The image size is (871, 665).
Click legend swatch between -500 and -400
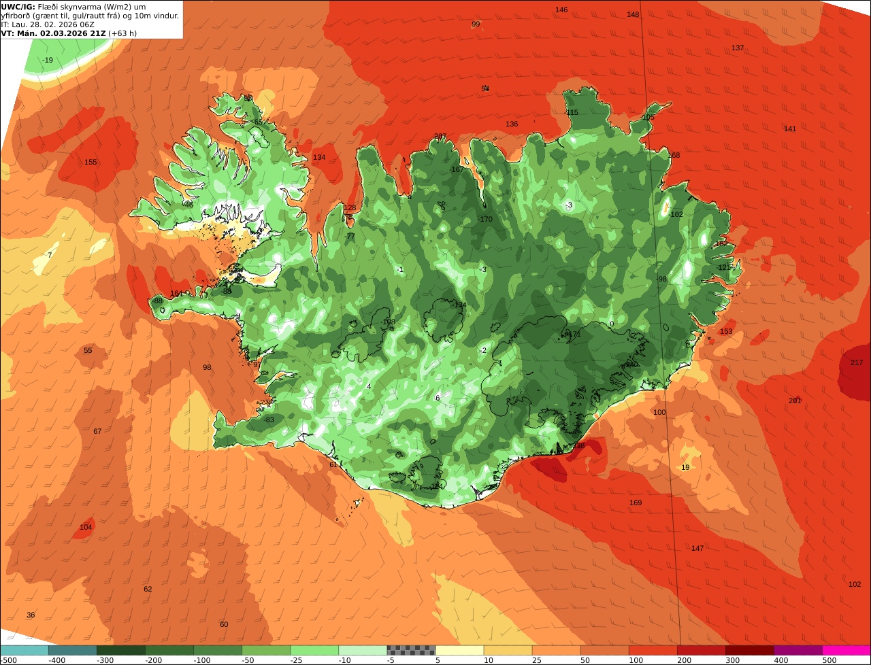click(24, 650)
